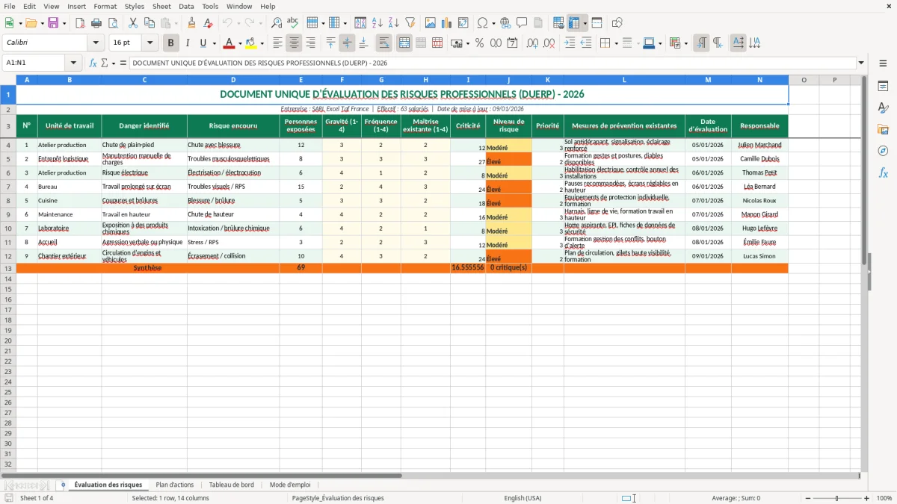Open the Sheet menu

click(161, 6)
